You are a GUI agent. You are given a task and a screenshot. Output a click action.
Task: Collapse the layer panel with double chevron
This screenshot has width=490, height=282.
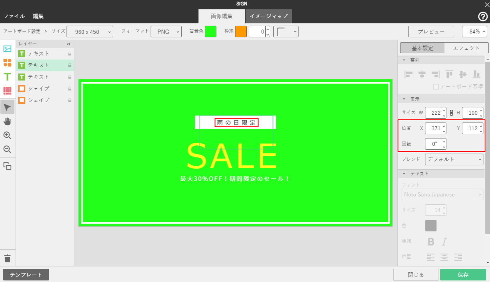coord(69,44)
